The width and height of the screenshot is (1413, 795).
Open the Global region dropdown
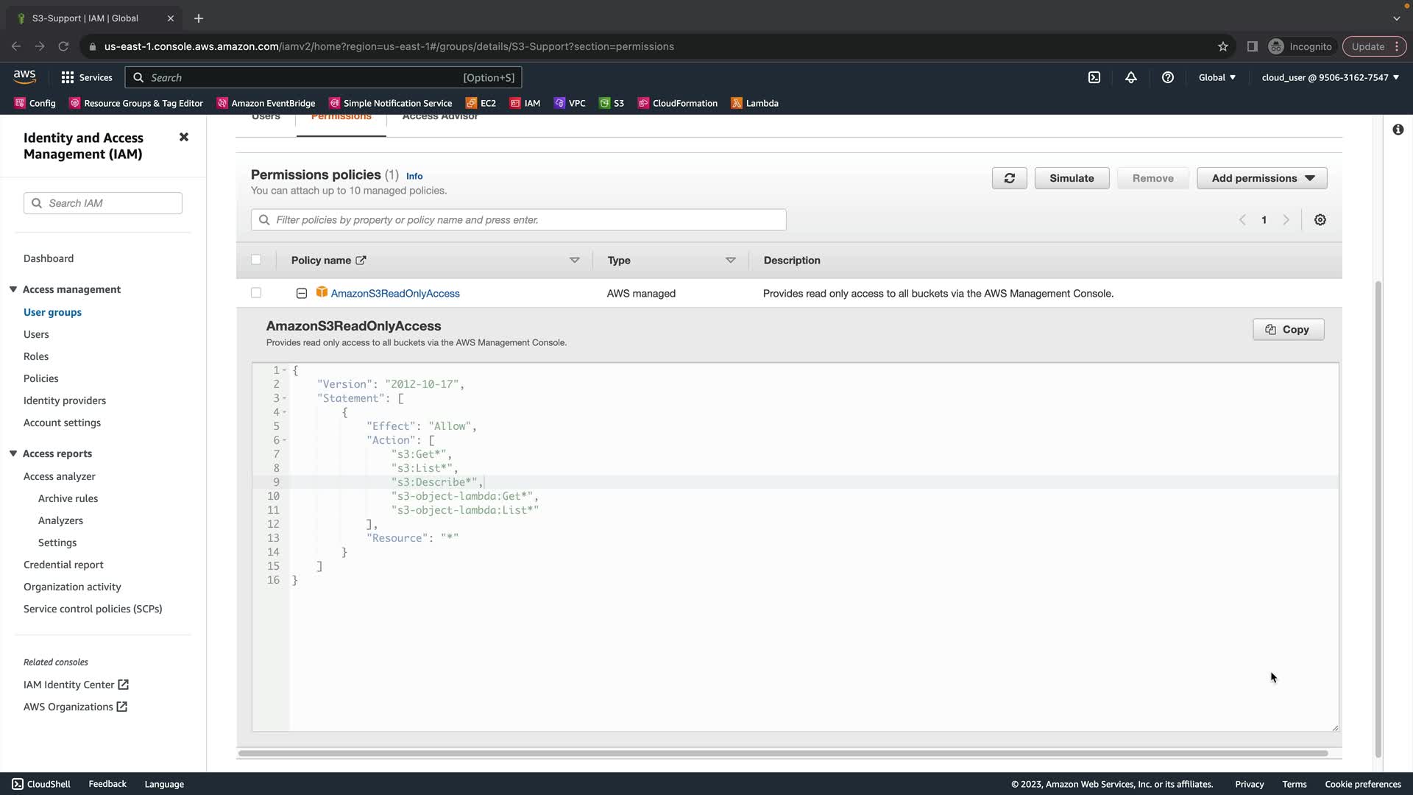coord(1217,77)
